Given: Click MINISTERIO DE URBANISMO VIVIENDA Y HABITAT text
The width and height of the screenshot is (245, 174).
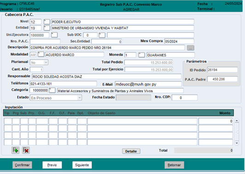Looking at the screenshot, I should [x=90, y=28].
